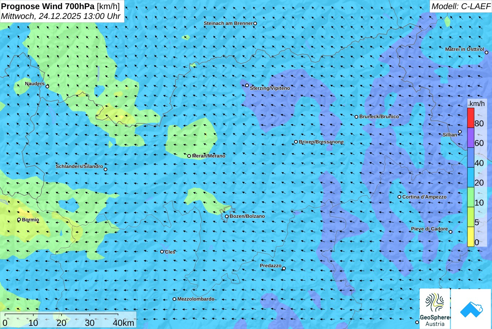Click the Pieve di Cadore label
This screenshot has height=329, width=492.
coord(429,229)
